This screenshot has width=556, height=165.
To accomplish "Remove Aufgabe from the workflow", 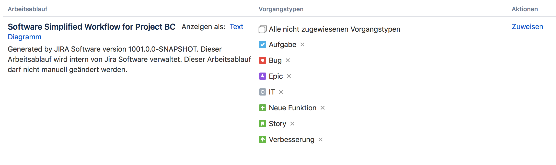I will click(302, 44).
